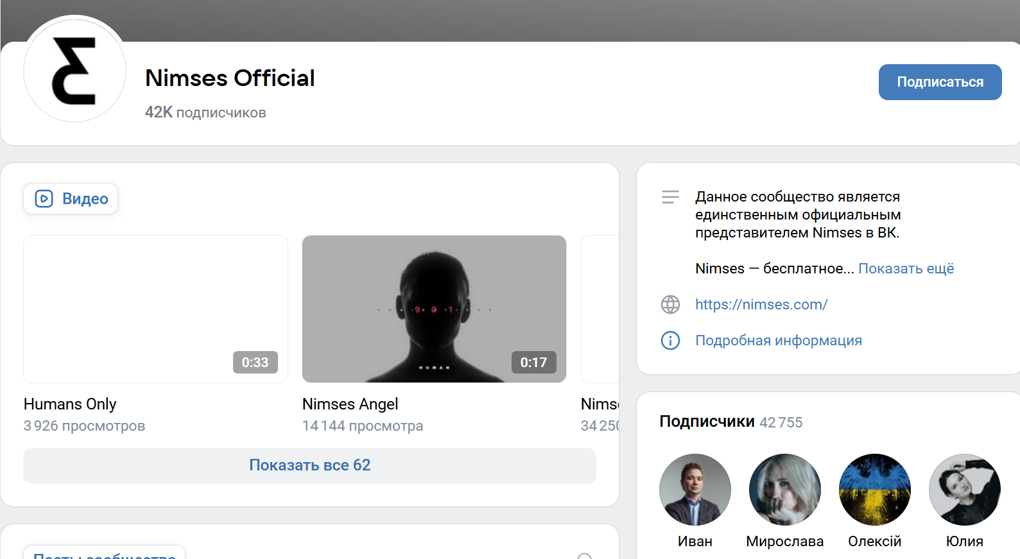Open subscriber Иван's avatar
Screen dimensions: 1020x559
tap(695, 490)
